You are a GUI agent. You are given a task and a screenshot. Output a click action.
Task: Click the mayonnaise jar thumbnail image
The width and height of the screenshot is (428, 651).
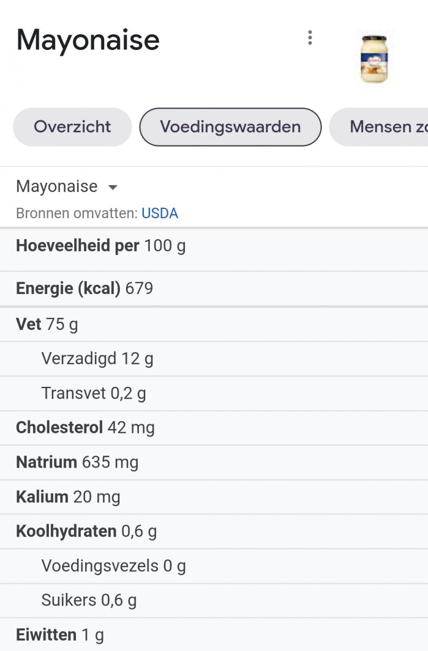(x=375, y=60)
